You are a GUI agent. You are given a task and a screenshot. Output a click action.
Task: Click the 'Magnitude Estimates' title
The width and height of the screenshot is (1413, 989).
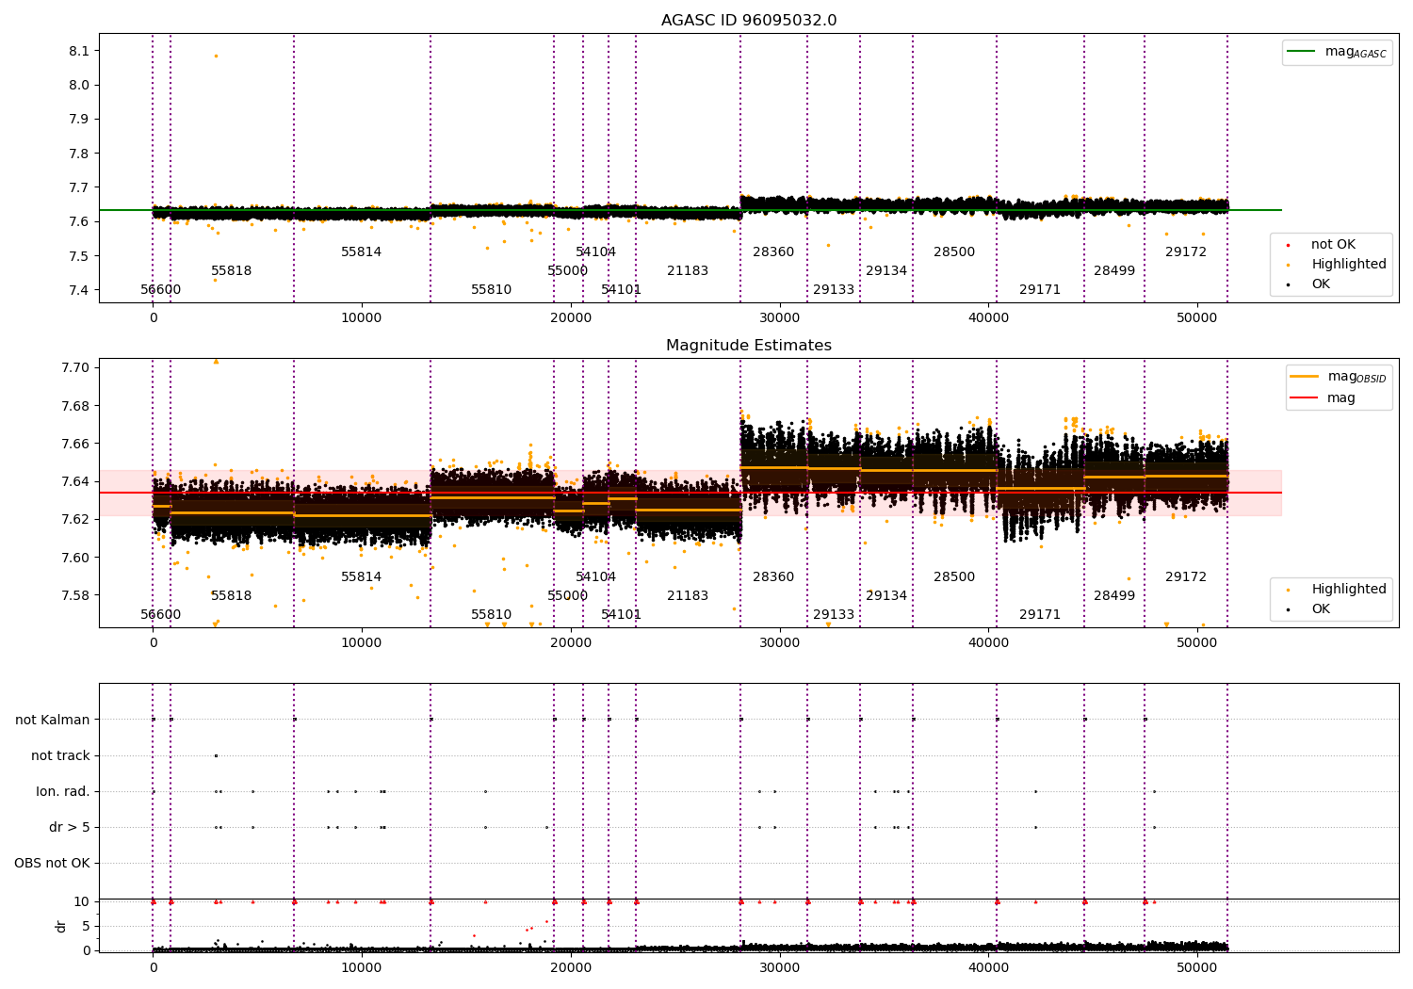coord(749,346)
